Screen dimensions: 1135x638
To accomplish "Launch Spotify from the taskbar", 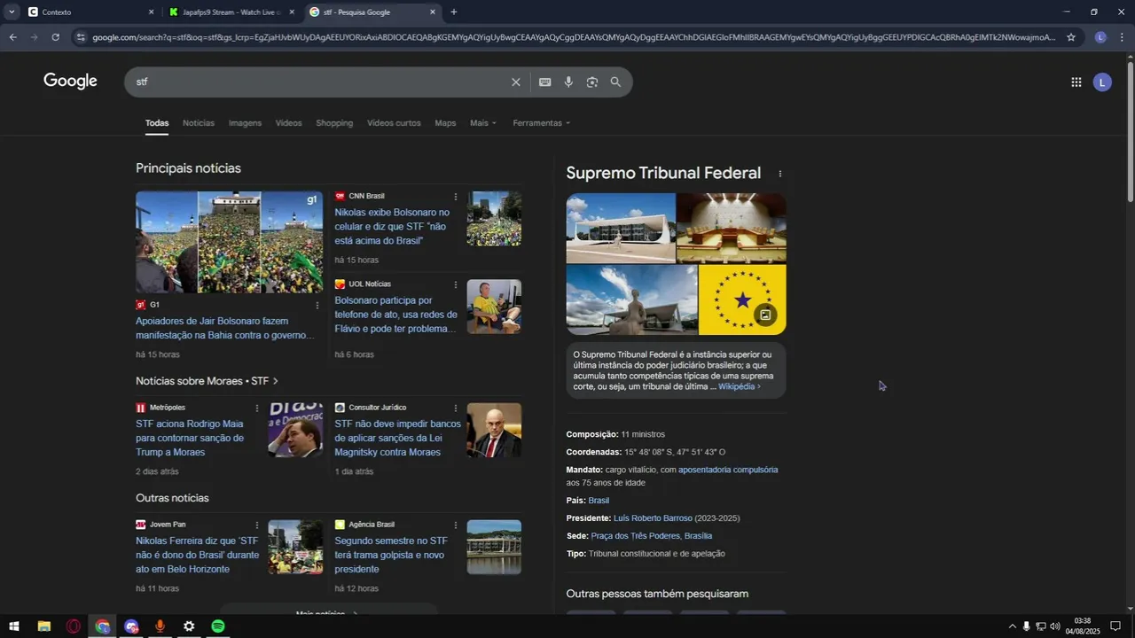I will [x=218, y=626].
